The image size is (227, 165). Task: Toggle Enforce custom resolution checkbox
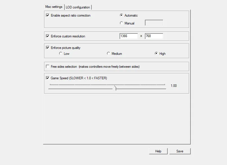coord(48,36)
